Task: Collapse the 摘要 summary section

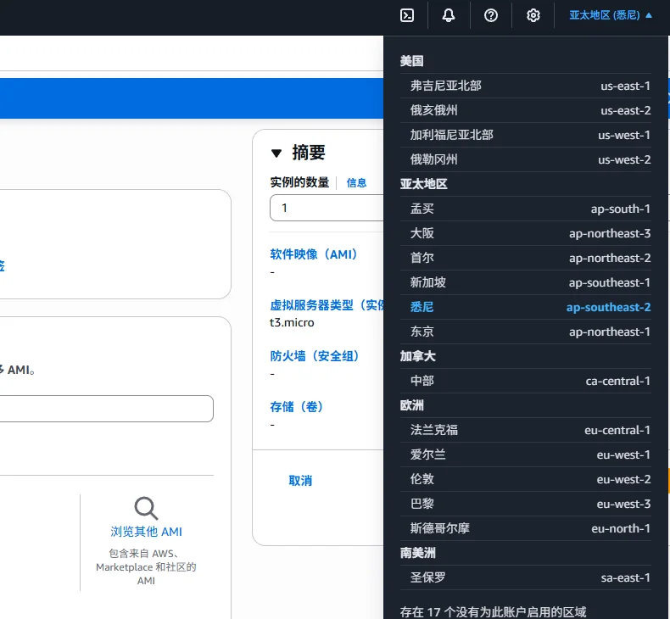Action: [276, 153]
